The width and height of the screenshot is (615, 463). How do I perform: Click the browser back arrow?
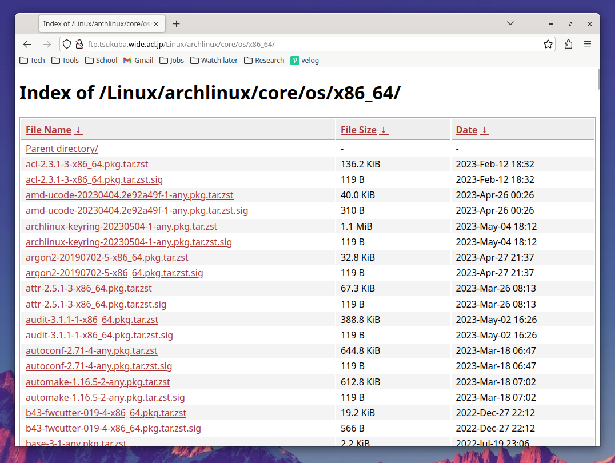pyautogui.click(x=27, y=45)
